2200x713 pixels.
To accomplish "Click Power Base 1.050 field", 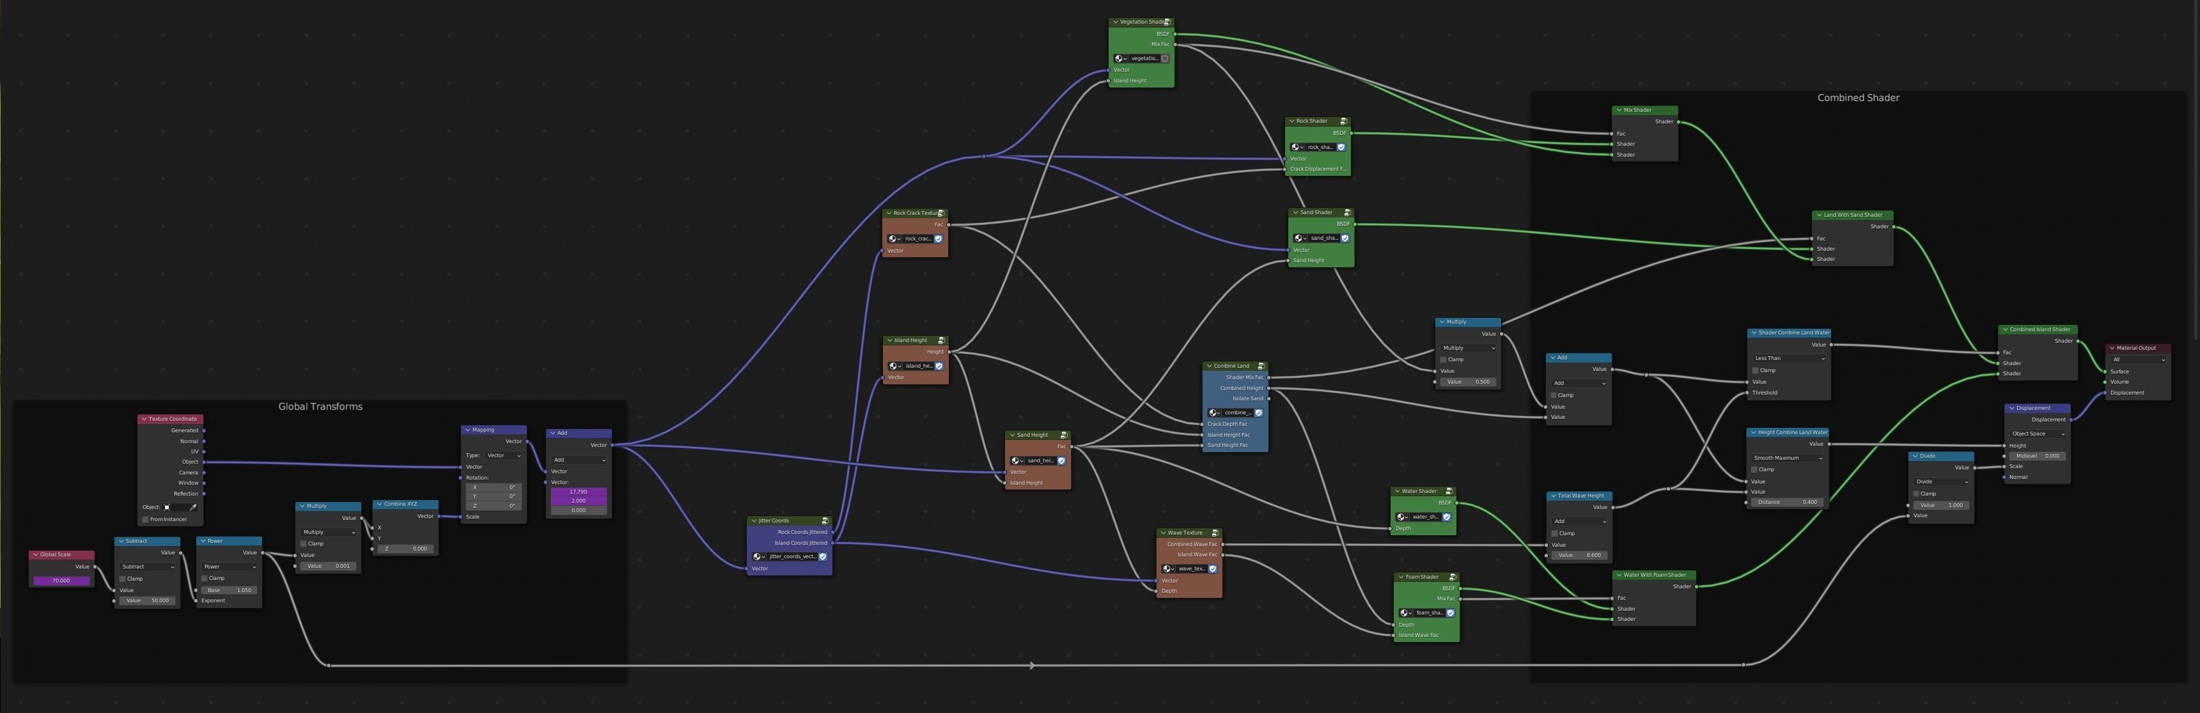I will pyautogui.click(x=229, y=590).
